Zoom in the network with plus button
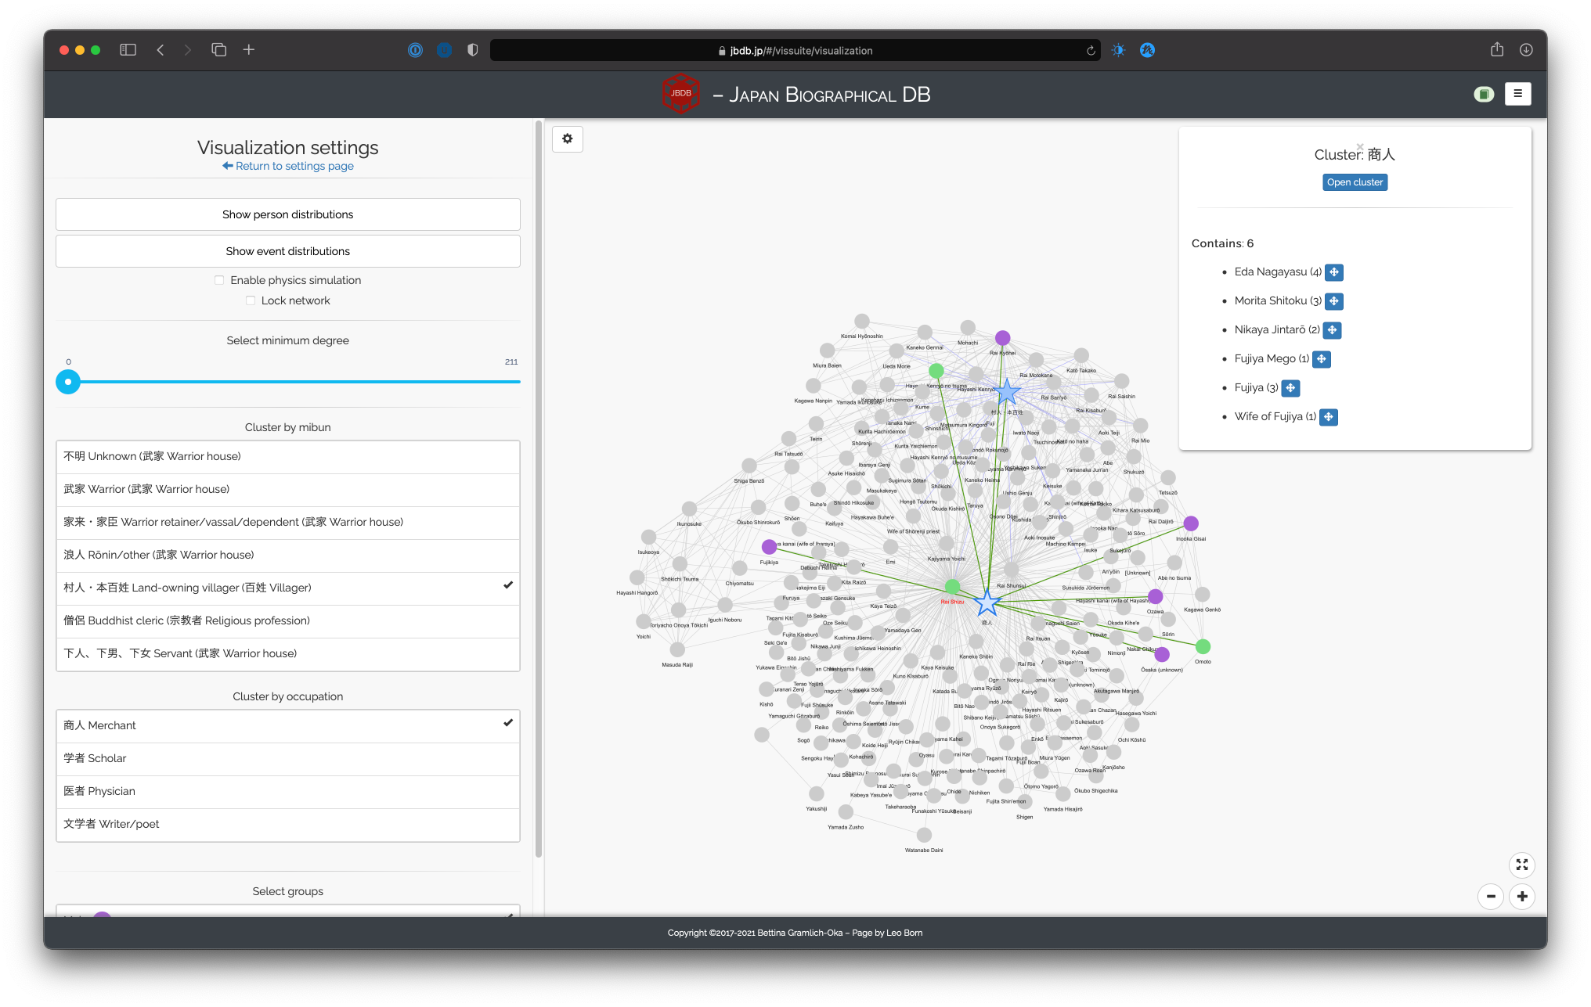This screenshot has height=1007, width=1591. click(x=1522, y=897)
